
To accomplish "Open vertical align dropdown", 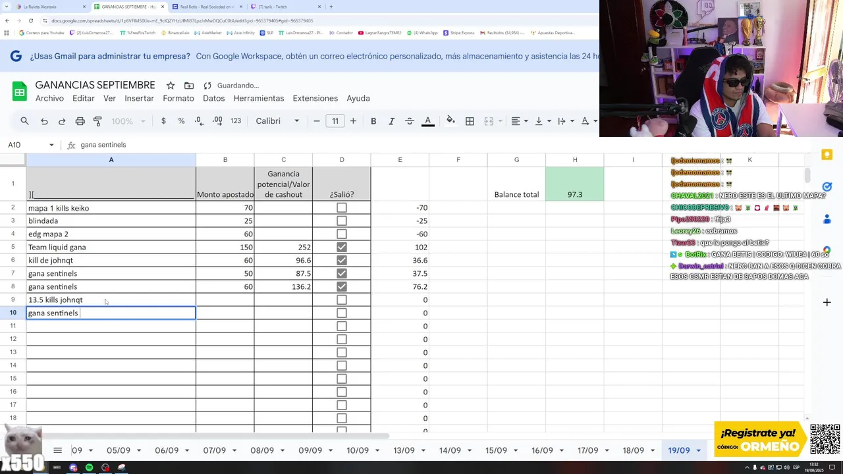I will (542, 121).
